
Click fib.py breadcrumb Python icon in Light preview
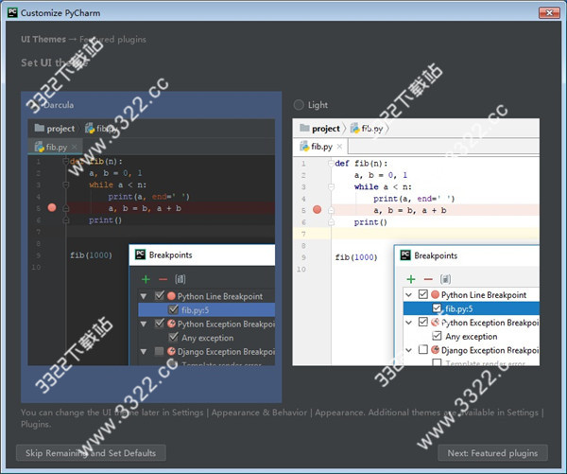point(354,128)
